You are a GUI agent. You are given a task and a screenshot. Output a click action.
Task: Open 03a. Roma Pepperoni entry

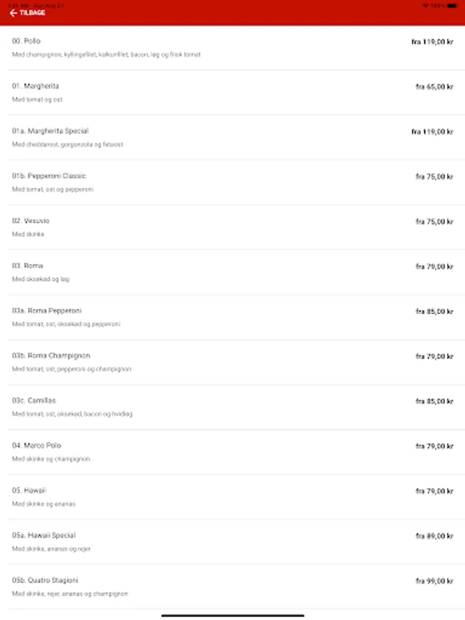tap(233, 317)
